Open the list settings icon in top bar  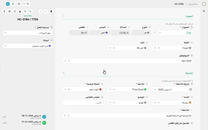(x=13, y=4)
